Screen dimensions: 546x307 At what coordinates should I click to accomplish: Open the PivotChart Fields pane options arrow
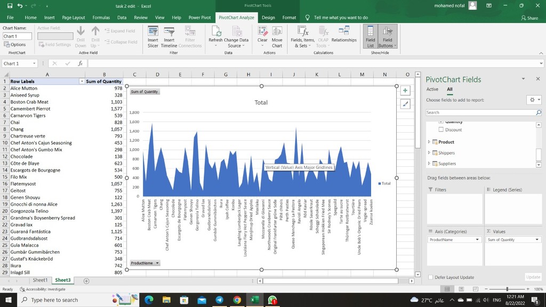(523, 79)
